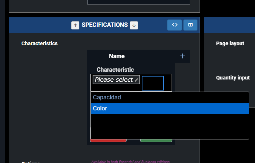255x163 pixels.
Task: Click the Characteristic label above the dropdown
Action: point(115,70)
